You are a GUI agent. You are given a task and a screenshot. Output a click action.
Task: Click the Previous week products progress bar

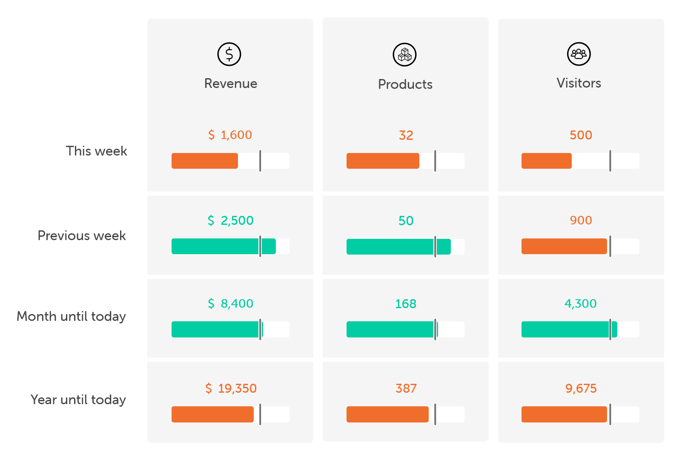[x=405, y=246]
